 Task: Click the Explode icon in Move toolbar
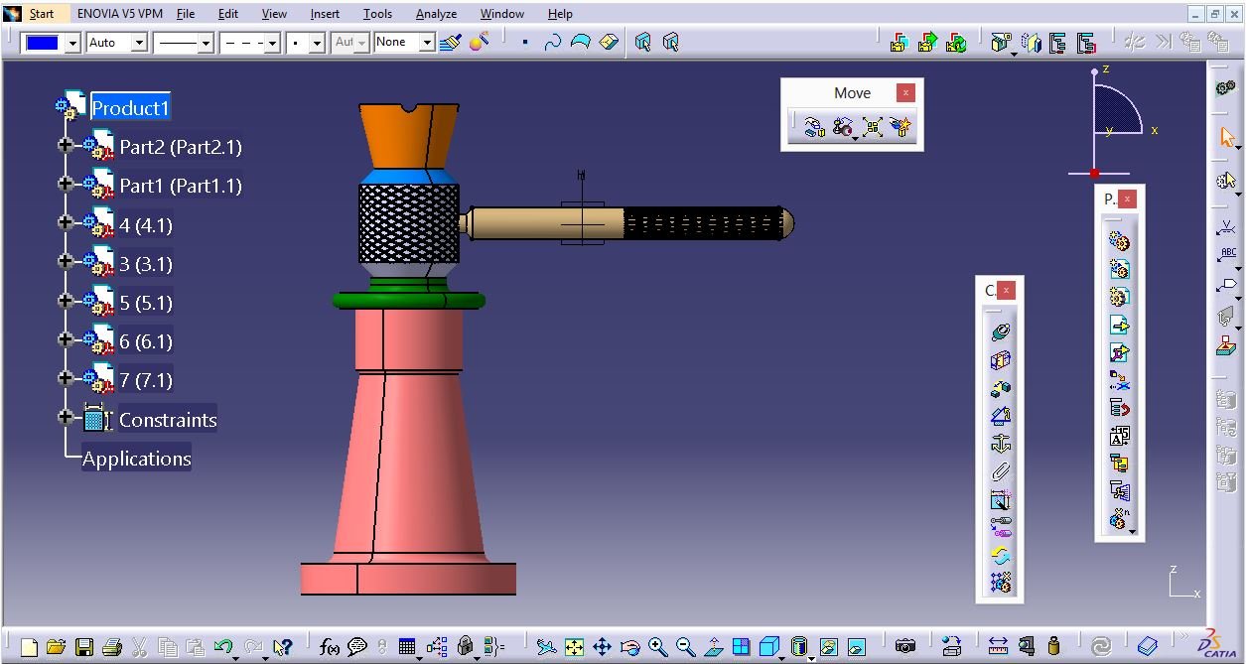coord(872,127)
